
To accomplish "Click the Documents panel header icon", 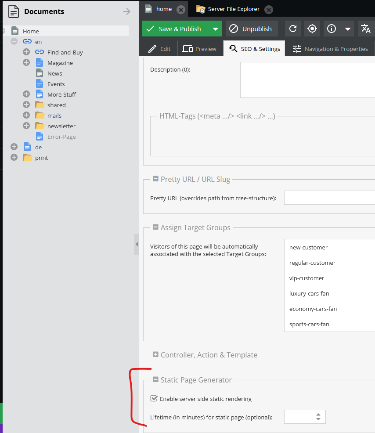I will tap(13, 11).
